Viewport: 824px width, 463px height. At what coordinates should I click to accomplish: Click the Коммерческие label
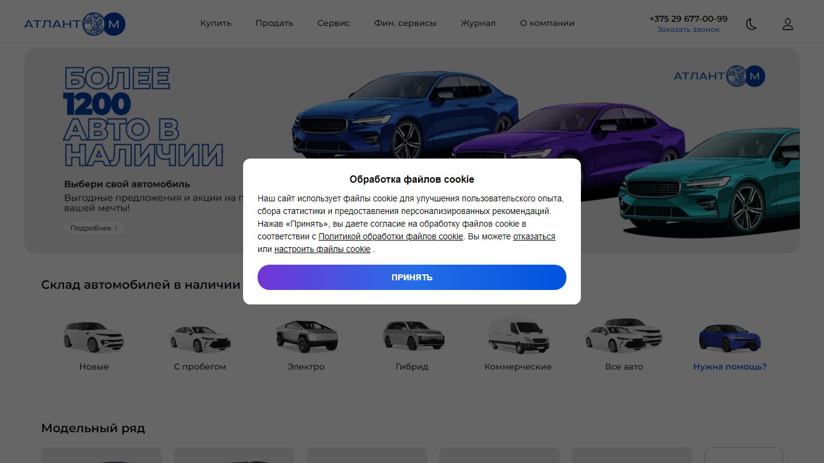pos(518,367)
